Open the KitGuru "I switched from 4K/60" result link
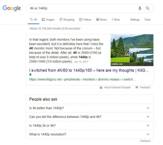 tap(89, 70)
